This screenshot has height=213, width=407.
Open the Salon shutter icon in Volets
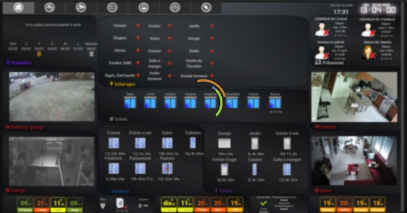point(130,102)
